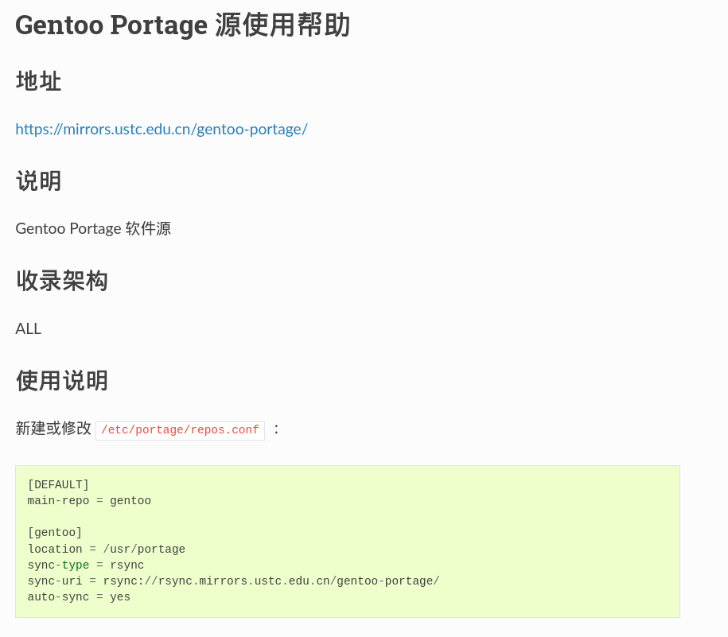The image size is (728, 637).
Task: Click the "main-repo = gentoo" code line
Action: click(89, 501)
